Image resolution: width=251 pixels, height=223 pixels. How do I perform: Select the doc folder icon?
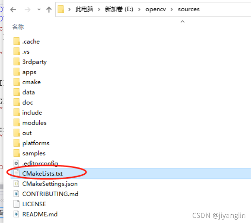(17, 102)
